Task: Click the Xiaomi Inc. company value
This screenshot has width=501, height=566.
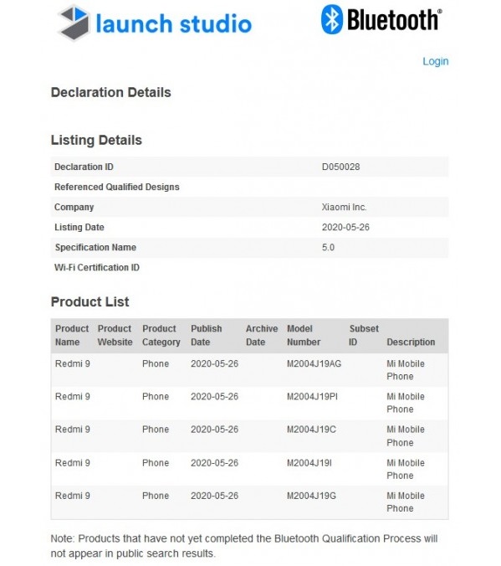Action: pyautogui.click(x=344, y=207)
